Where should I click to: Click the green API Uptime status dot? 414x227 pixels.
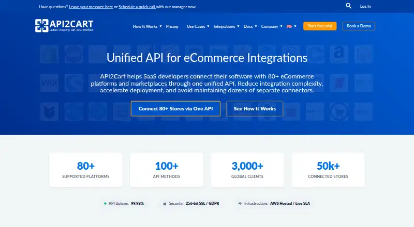tap(105, 204)
